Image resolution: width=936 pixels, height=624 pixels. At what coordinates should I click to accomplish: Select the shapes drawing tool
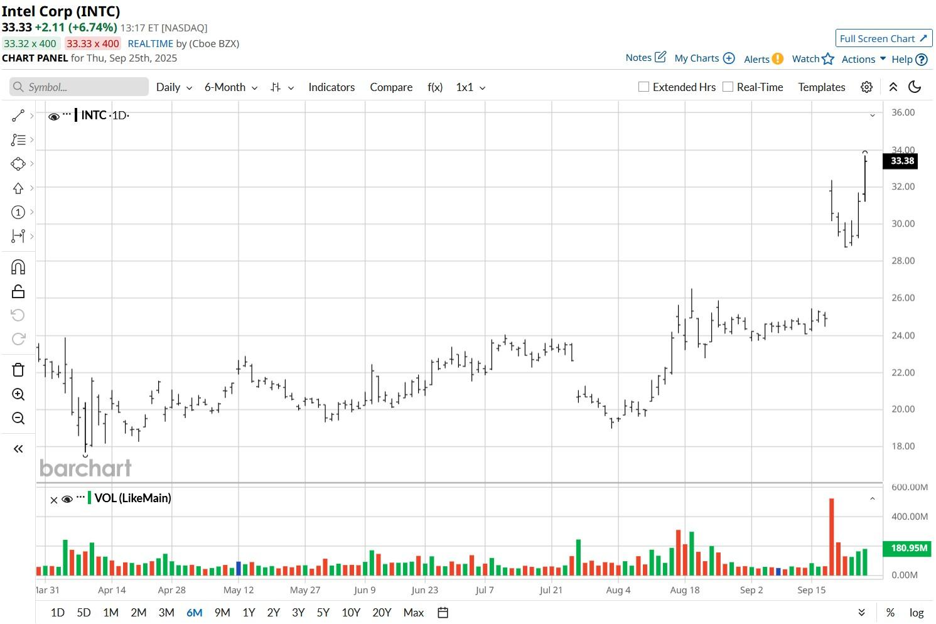[x=18, y=164]
